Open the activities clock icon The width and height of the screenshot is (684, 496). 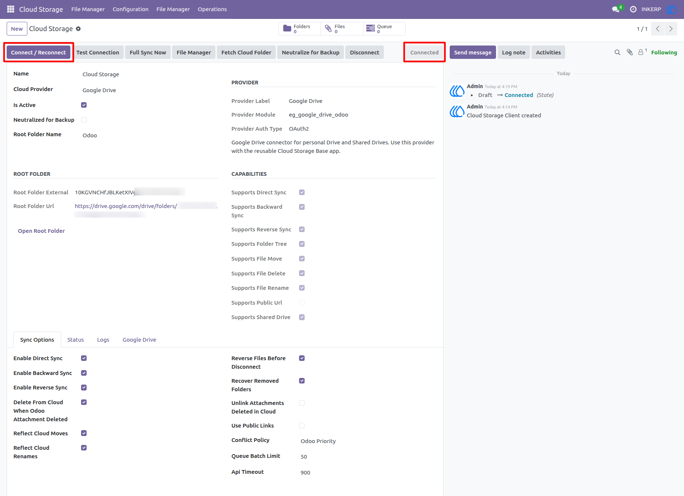click(633, 9)
